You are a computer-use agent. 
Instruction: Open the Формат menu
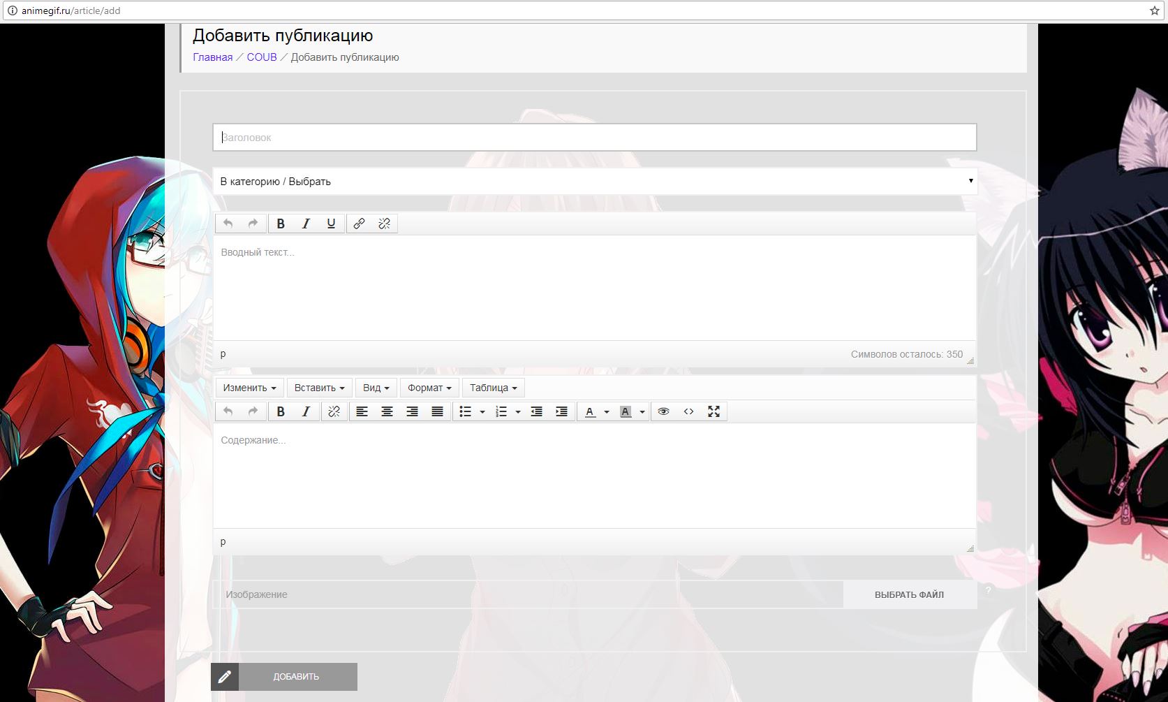click(x=429, y=388)
